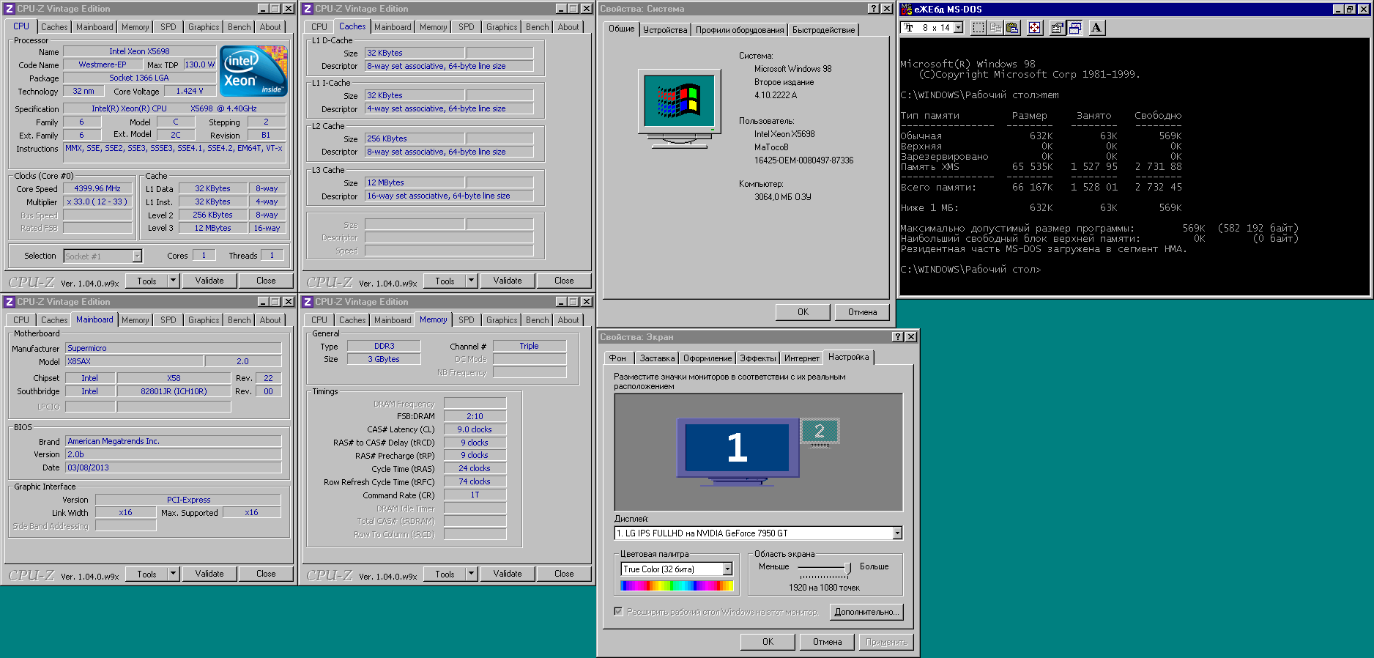Switch to Устройства tab in System properties
This screenshot has width=1374, height=658.
[665, 30]
